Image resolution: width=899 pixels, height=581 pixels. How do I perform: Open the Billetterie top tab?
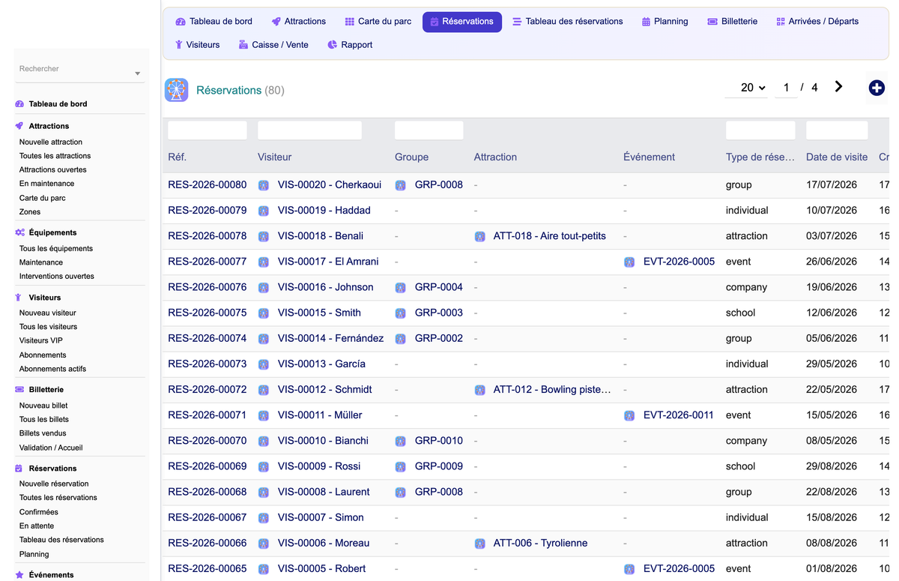pos(732,22)
